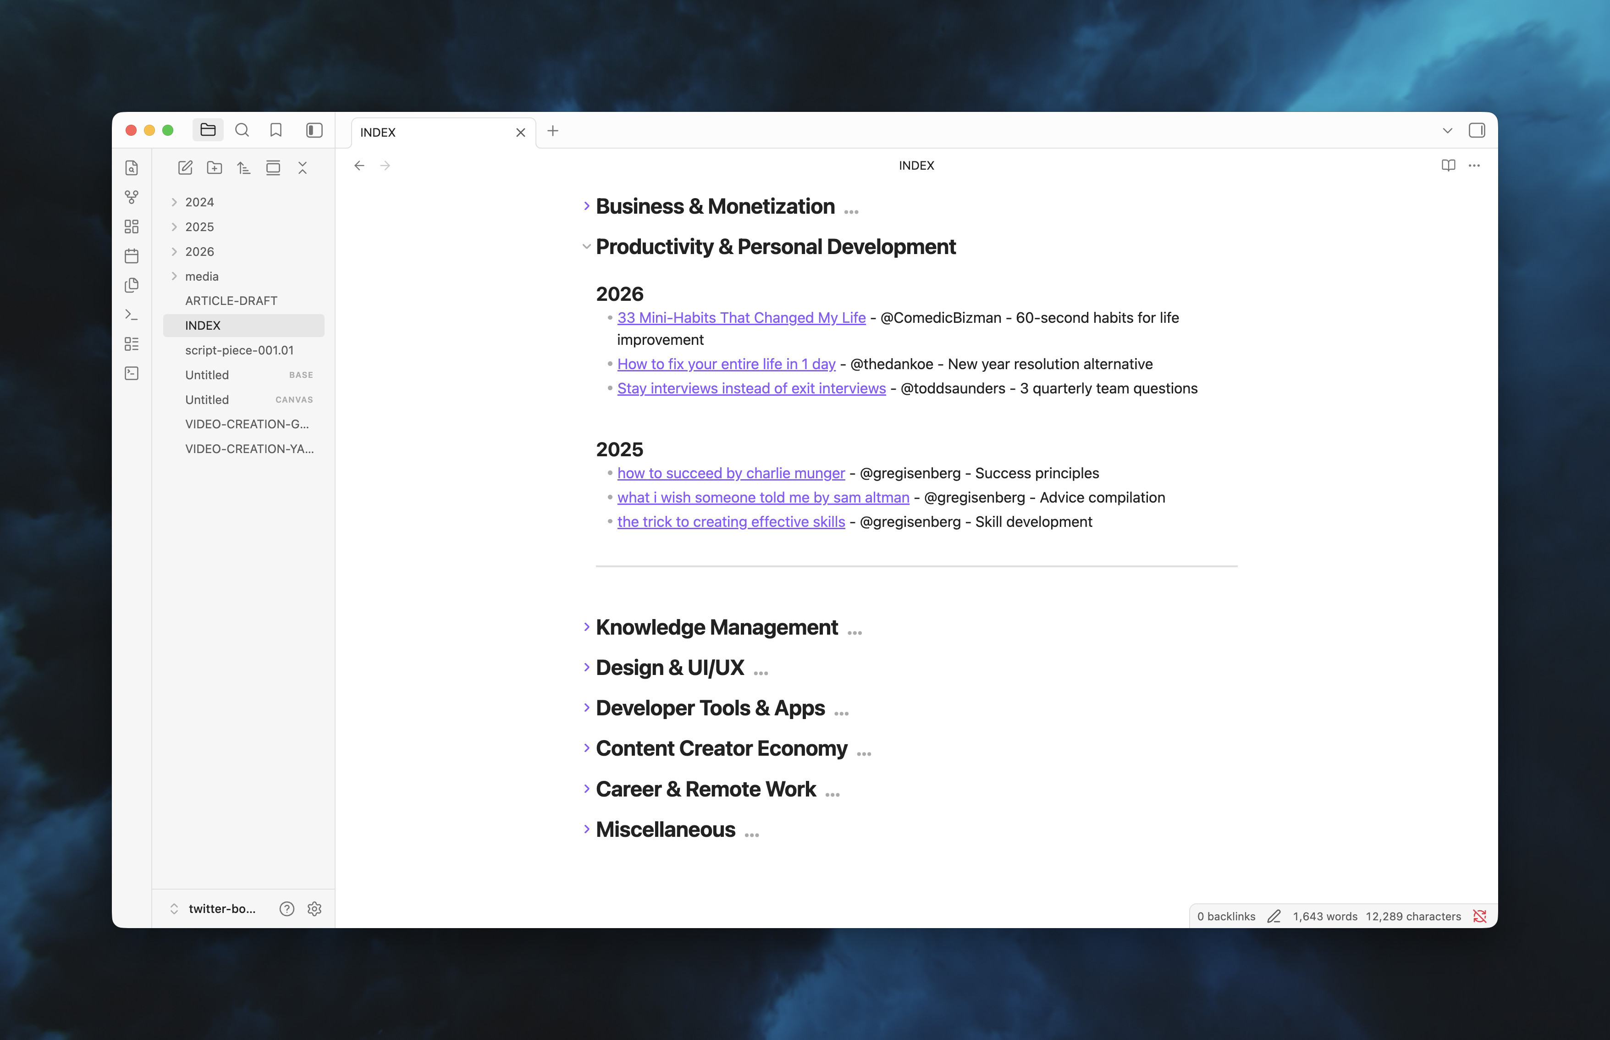Click the sync status icon
The width and height of the screenshot is (1610, 1040).
point(1480,916)
